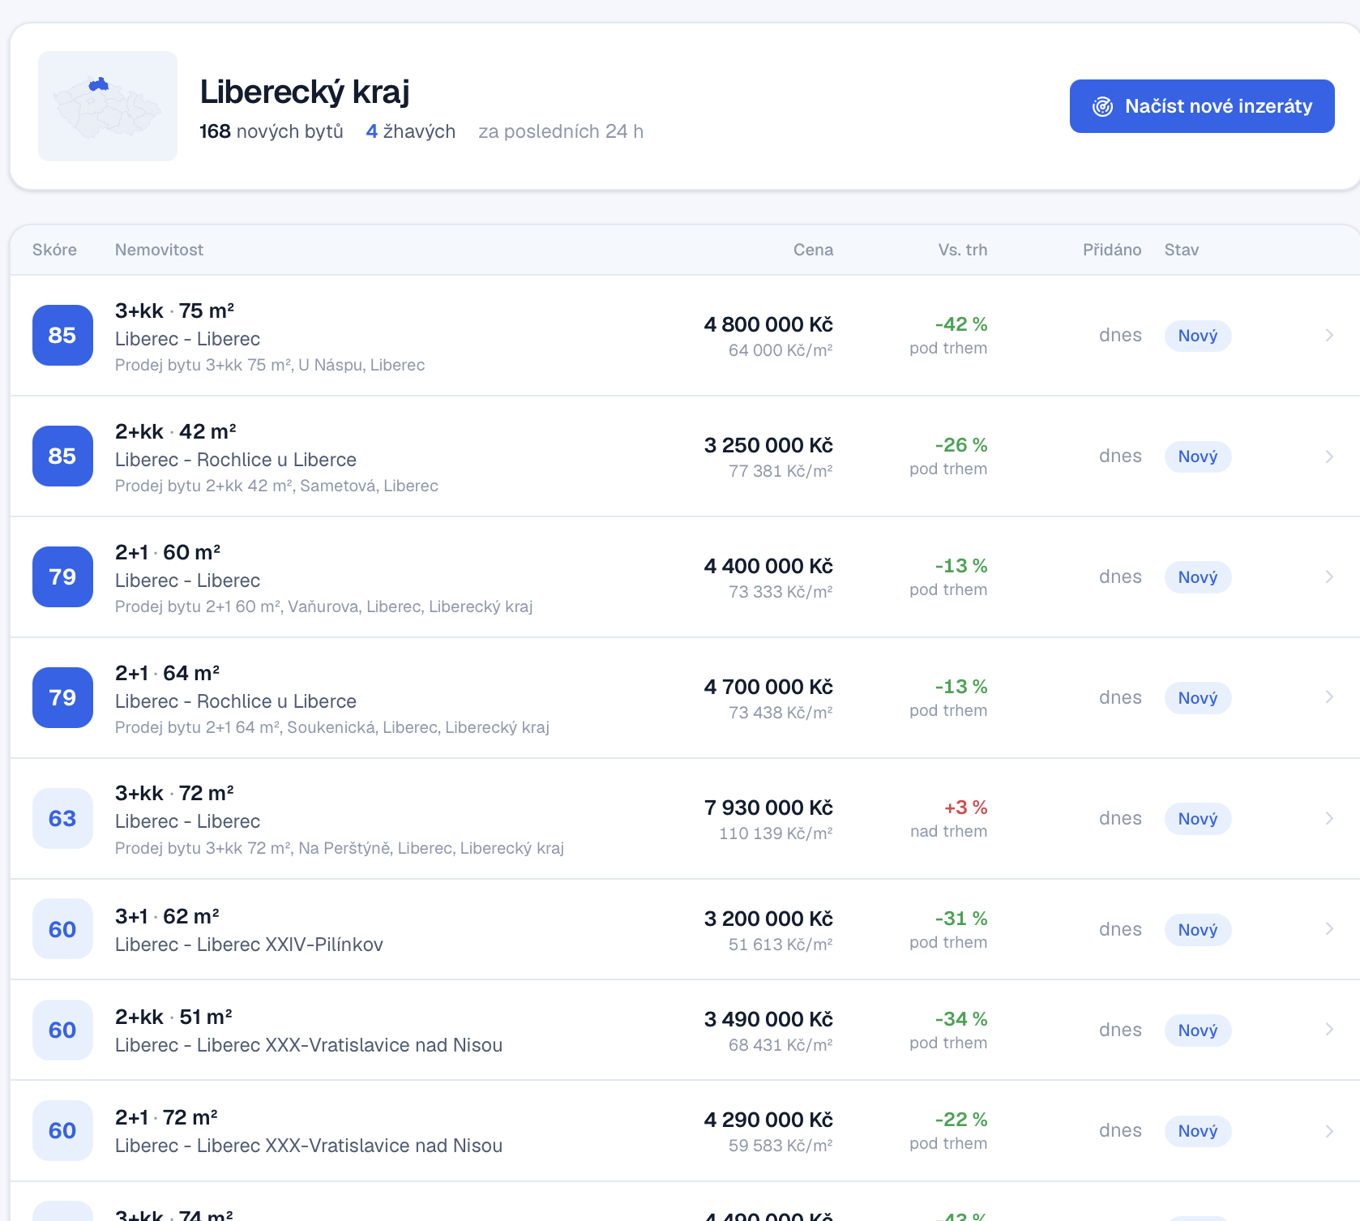
Task: Click the score 85 badge for U Náspu flat
Action: (62, 335)
